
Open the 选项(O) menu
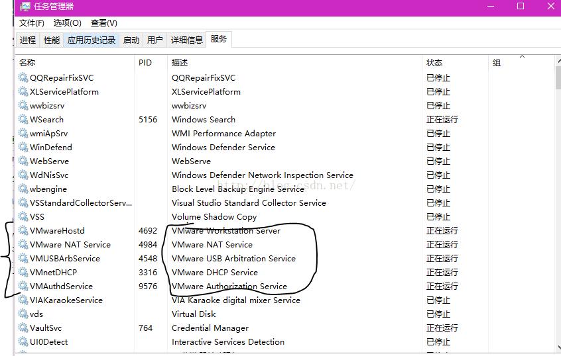click(67, 23)
